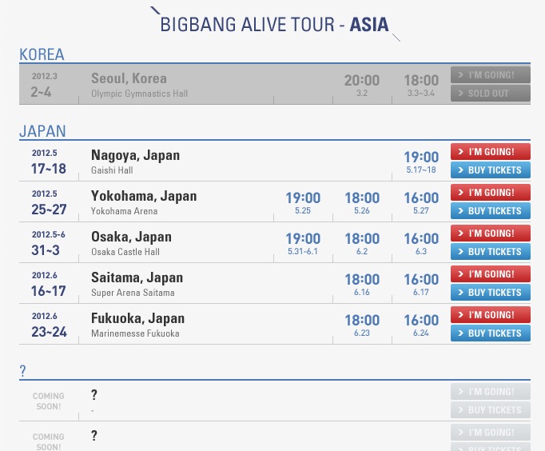This screenshot has width=545, height=451.
Task: Click the JAPAN section heading
Action: [42, 131]
